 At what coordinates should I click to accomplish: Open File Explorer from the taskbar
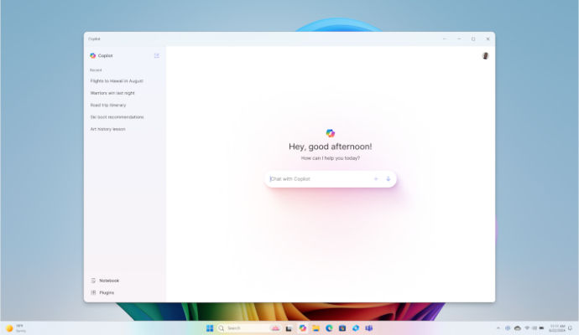[316, 328]
